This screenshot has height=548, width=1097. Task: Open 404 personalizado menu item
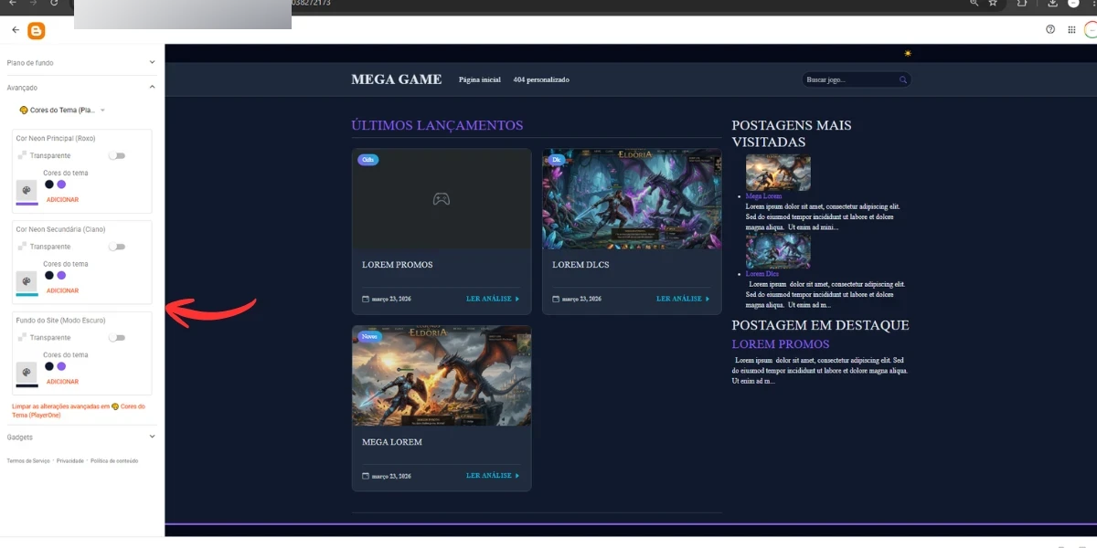(541, 79)
